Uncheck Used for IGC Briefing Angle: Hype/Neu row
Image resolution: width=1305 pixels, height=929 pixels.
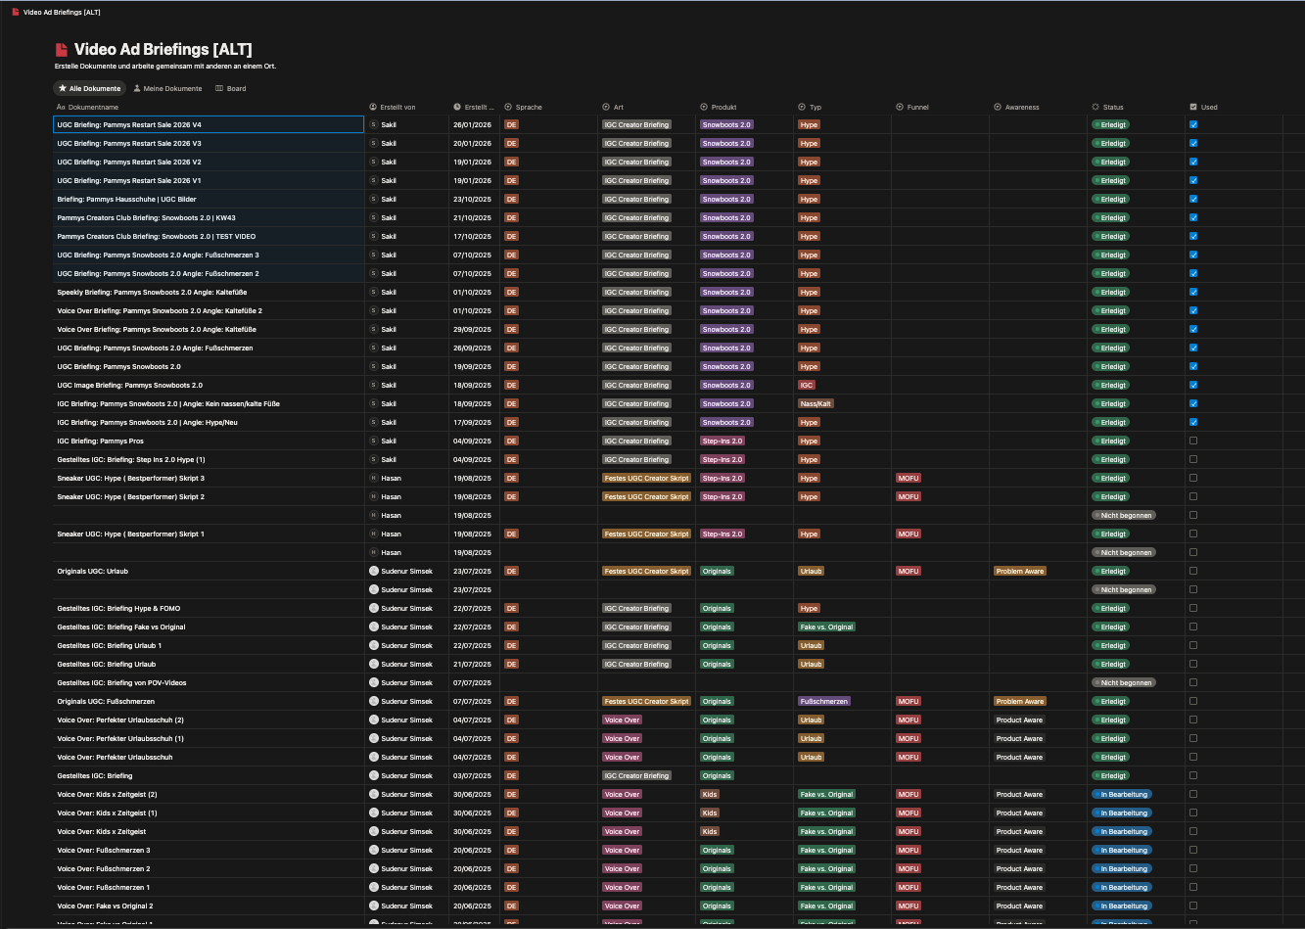[1193, 422]
